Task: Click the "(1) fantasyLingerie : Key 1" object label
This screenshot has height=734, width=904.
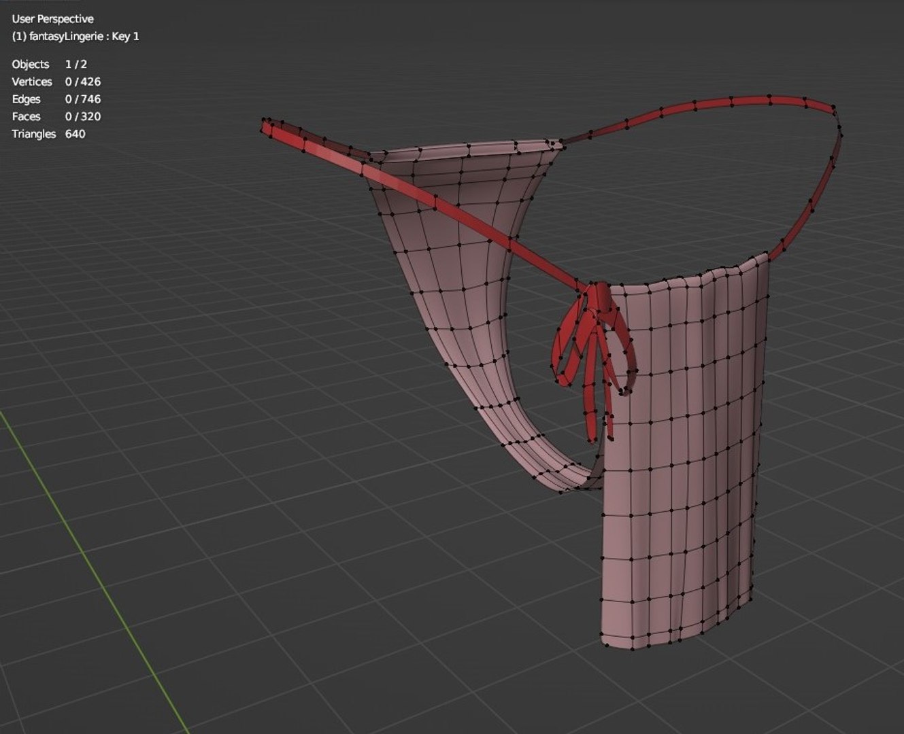Action: [x=76, y=37]
